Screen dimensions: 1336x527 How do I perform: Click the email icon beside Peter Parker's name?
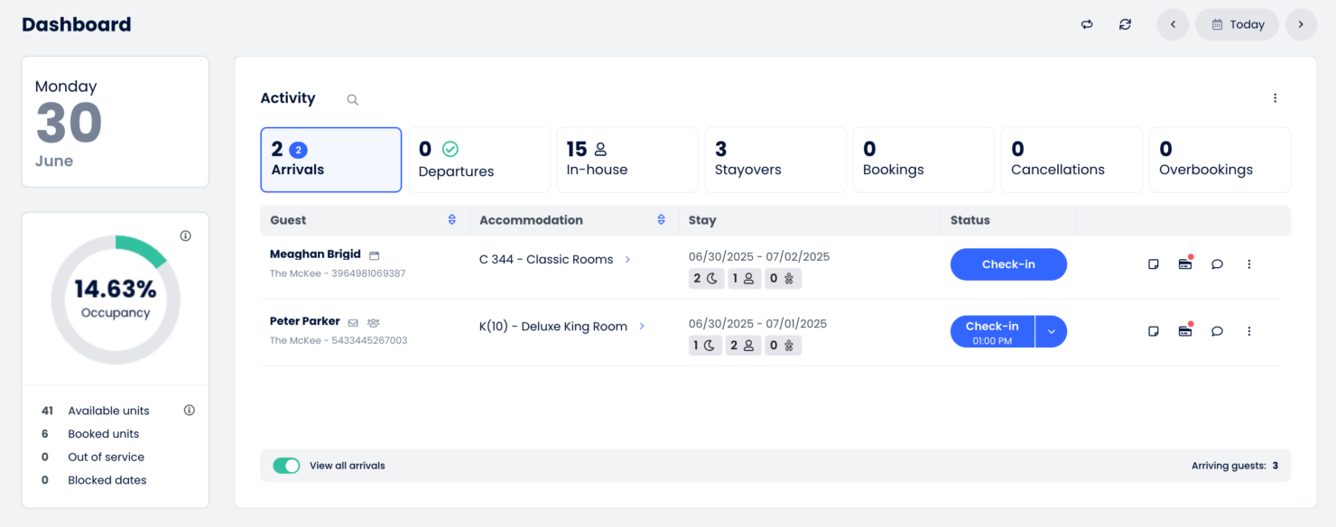click(352, 321)
